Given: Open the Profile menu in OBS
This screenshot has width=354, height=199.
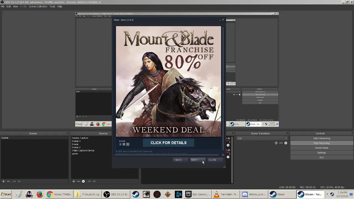Looking at the screenshot, I should click(x=24, y=6).
